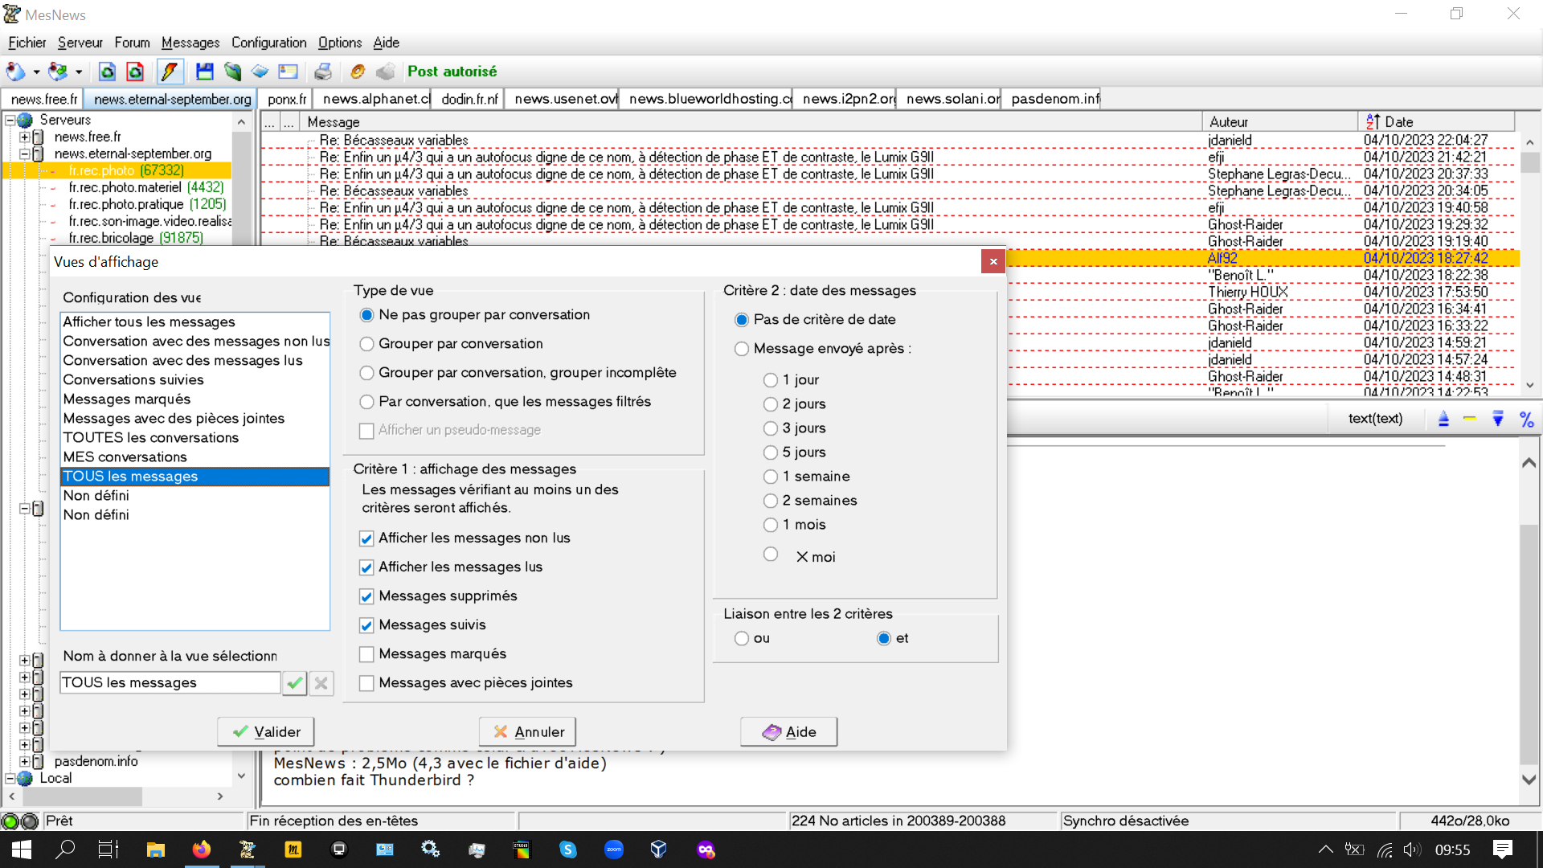Collapse news.eternal-september.org tree node

[x=24, y=154]
